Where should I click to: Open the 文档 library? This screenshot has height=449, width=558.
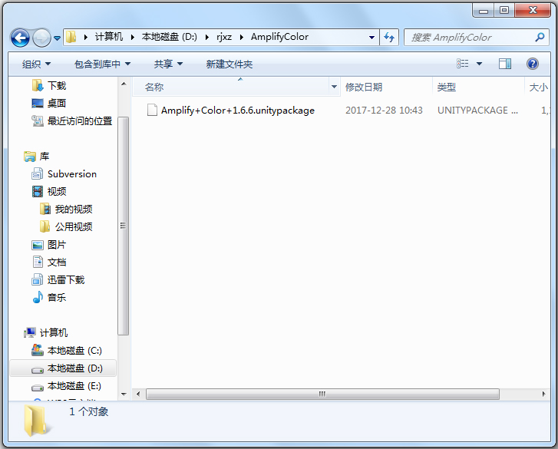click(57, 262)
